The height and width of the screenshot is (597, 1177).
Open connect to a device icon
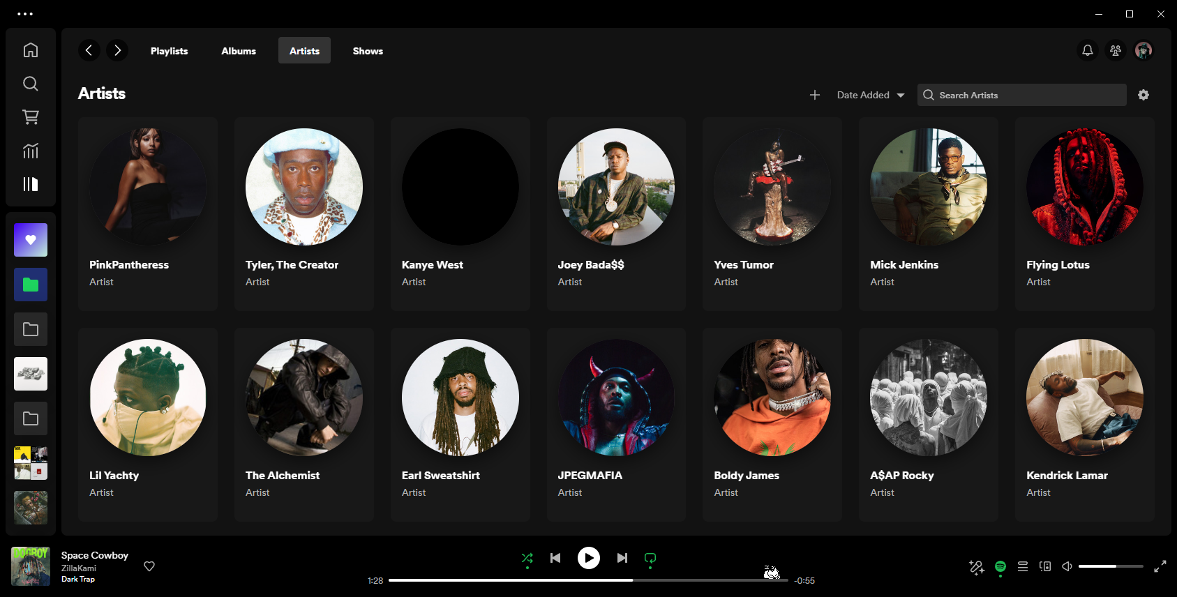(x=1045, y=566)
